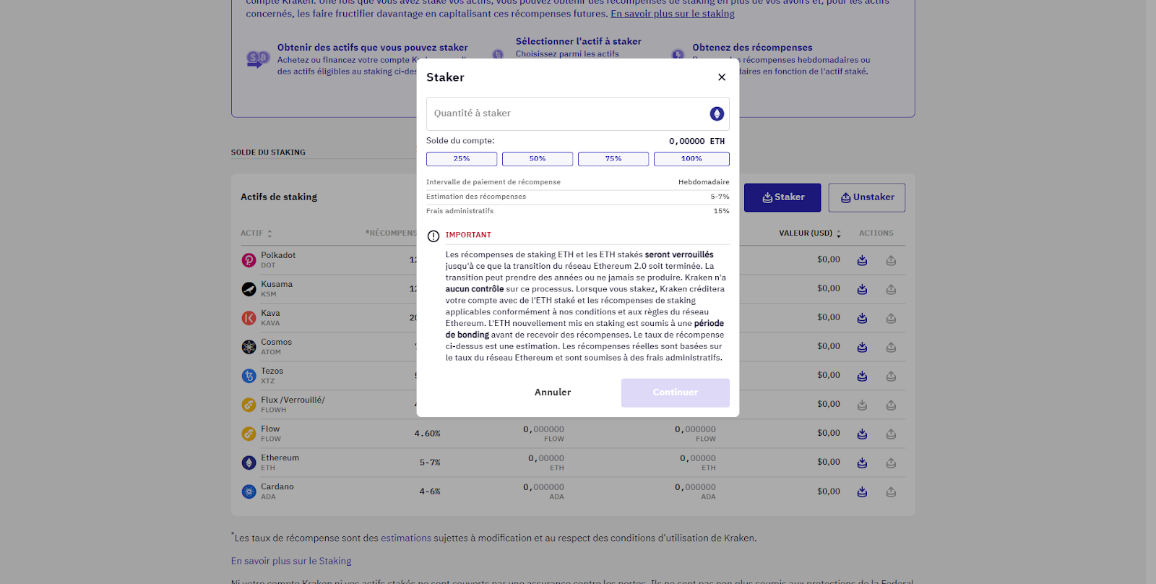Click the Flow 4.60% reward rate
Image resolution: width=1156 pixels, height=584 pixels.
click(x=427, y=434)
